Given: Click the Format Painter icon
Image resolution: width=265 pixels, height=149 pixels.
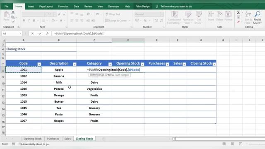Looking at the screenshot, I should pos(13,22).
